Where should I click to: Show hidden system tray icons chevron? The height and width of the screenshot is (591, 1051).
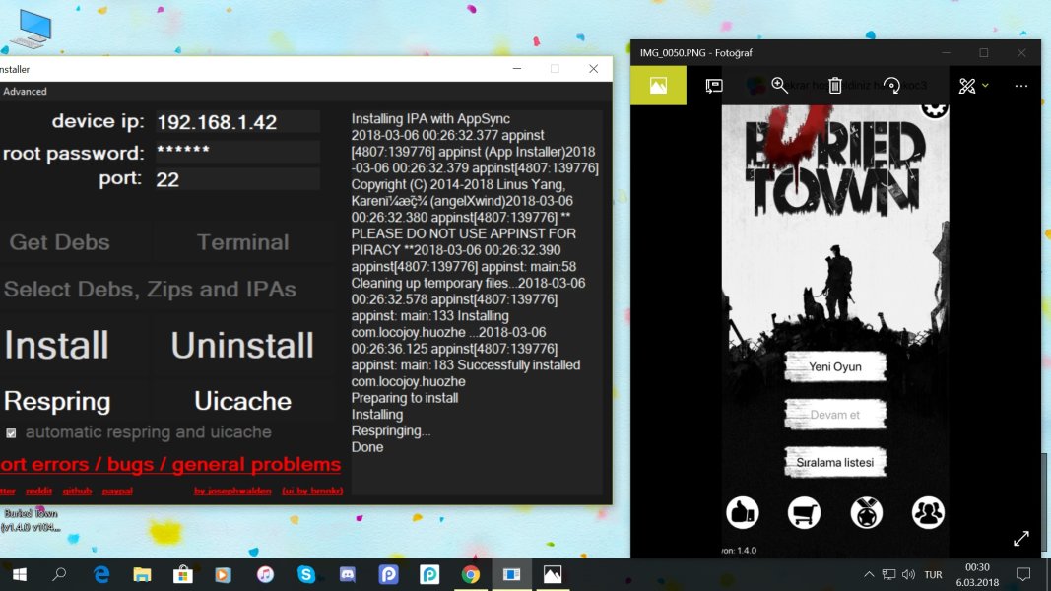pyautogui.click(x=869, y=574)
